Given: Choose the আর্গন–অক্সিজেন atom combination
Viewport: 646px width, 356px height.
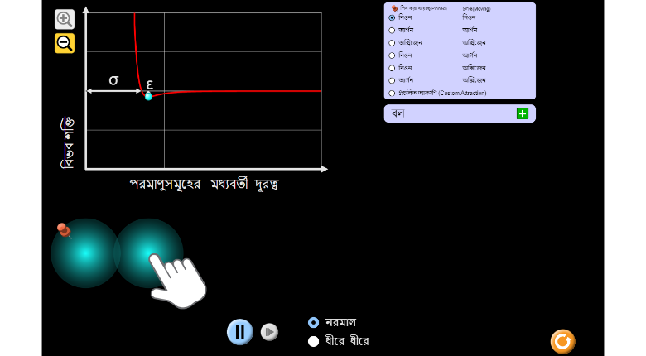Looking at the screenshot, I should (392, 80).
